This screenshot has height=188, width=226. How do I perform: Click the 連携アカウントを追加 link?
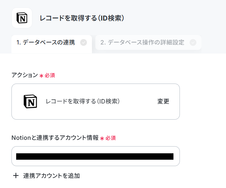pos(52,176)
